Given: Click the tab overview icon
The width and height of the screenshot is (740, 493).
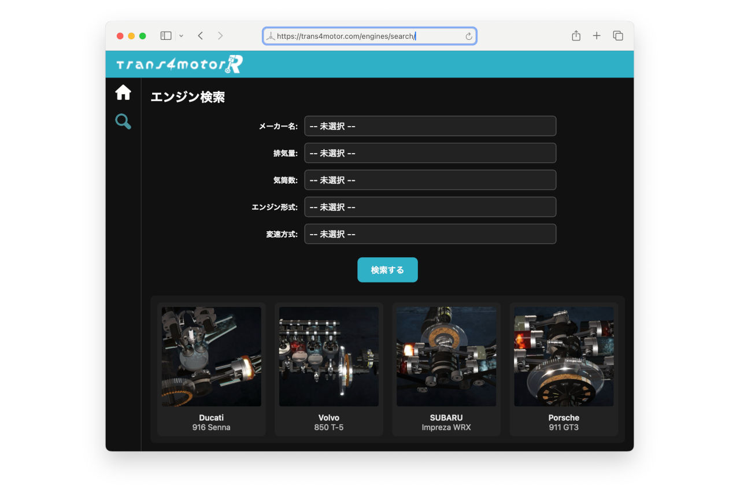Looking at the screenshot, I should pos(618,35).
